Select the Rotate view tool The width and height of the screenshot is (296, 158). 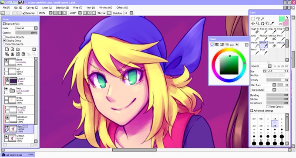pos(262,24)
